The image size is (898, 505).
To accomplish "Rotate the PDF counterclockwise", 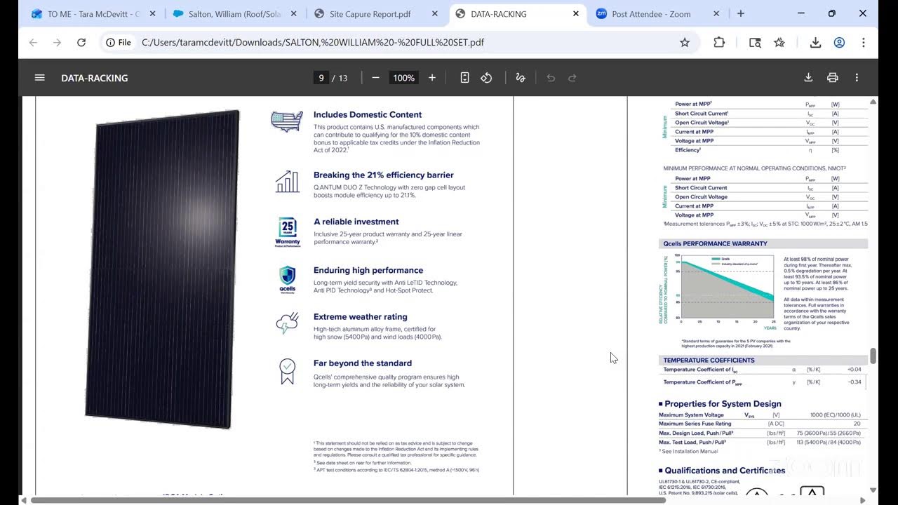I will 486,78.
